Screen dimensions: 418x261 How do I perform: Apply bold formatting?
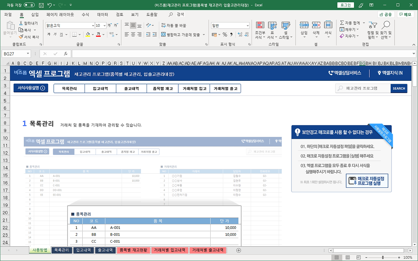[49, 34]
